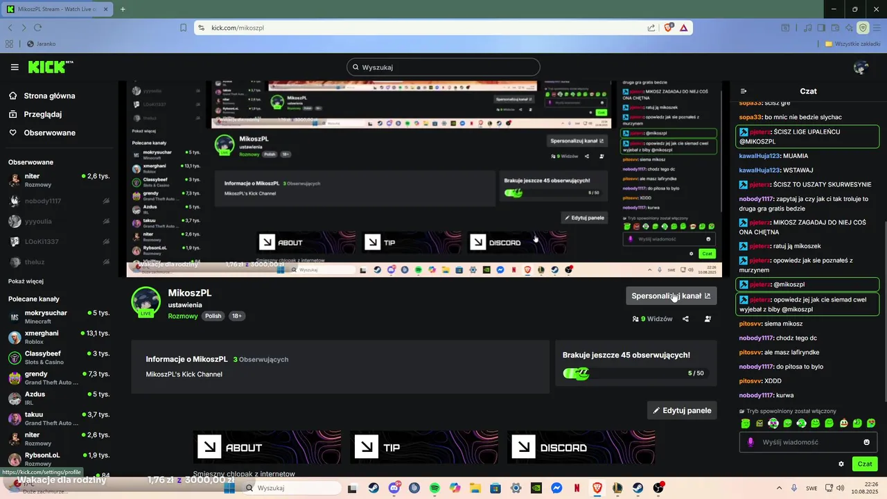
Task: Open the Jaranko bookmark
Action: [42, 44]
